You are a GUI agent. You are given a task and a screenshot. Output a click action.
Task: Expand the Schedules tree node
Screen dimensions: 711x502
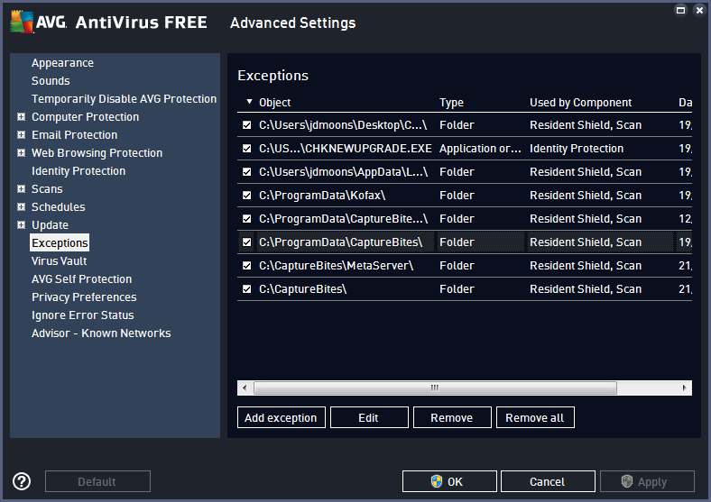(x=21, y=207)
